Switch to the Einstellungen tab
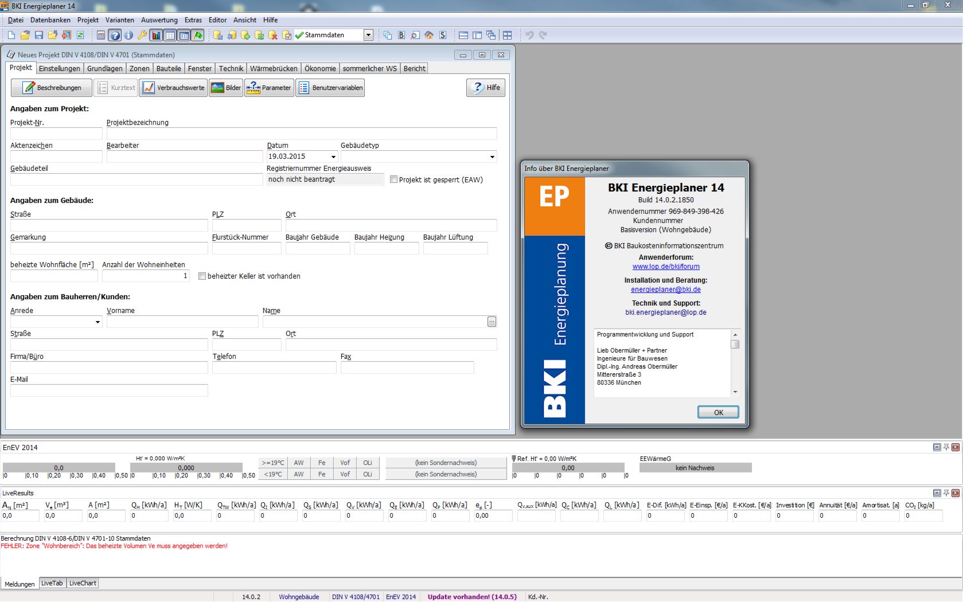Viewport: 963px width, 602px height. click(x=60, y=68)
